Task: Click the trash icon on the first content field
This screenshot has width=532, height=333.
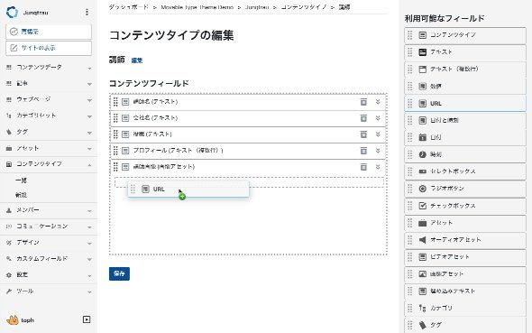Action: 363,101
